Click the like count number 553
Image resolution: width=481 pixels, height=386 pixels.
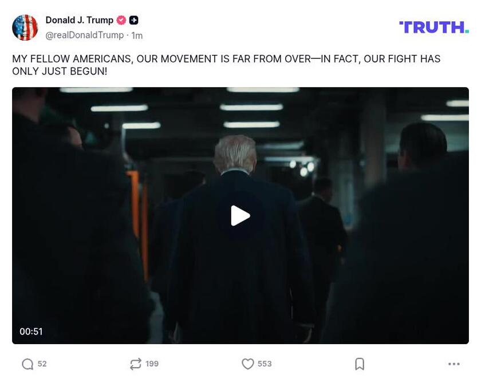click(264, 364)
